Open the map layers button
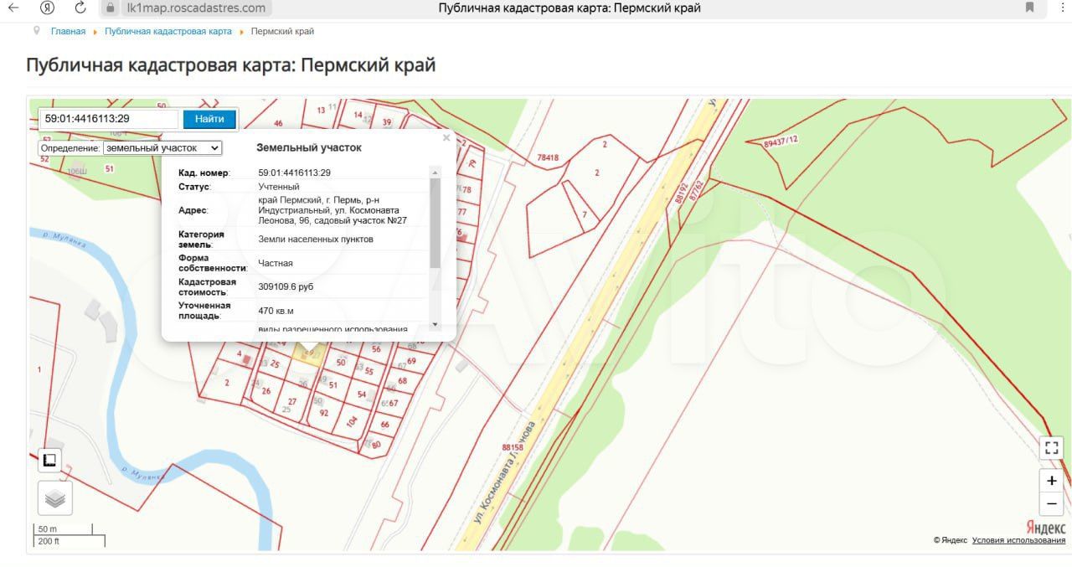 pyautogui.click(x=55, y=498)
